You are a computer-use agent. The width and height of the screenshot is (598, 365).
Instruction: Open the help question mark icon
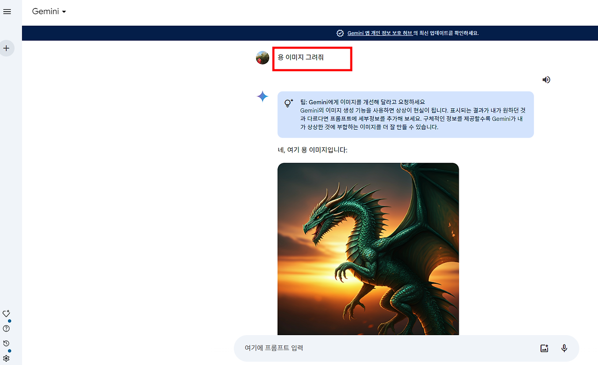(7, 329)
